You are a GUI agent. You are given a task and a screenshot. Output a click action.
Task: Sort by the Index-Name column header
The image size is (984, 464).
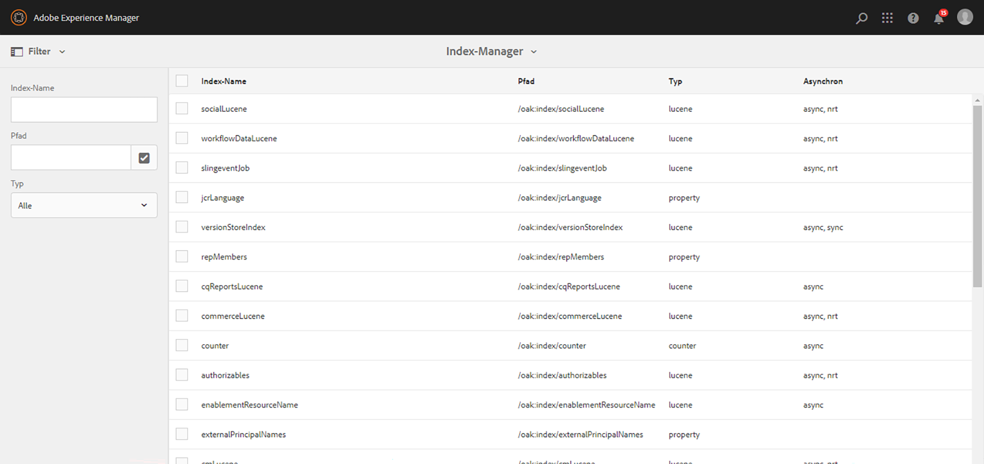223,81
